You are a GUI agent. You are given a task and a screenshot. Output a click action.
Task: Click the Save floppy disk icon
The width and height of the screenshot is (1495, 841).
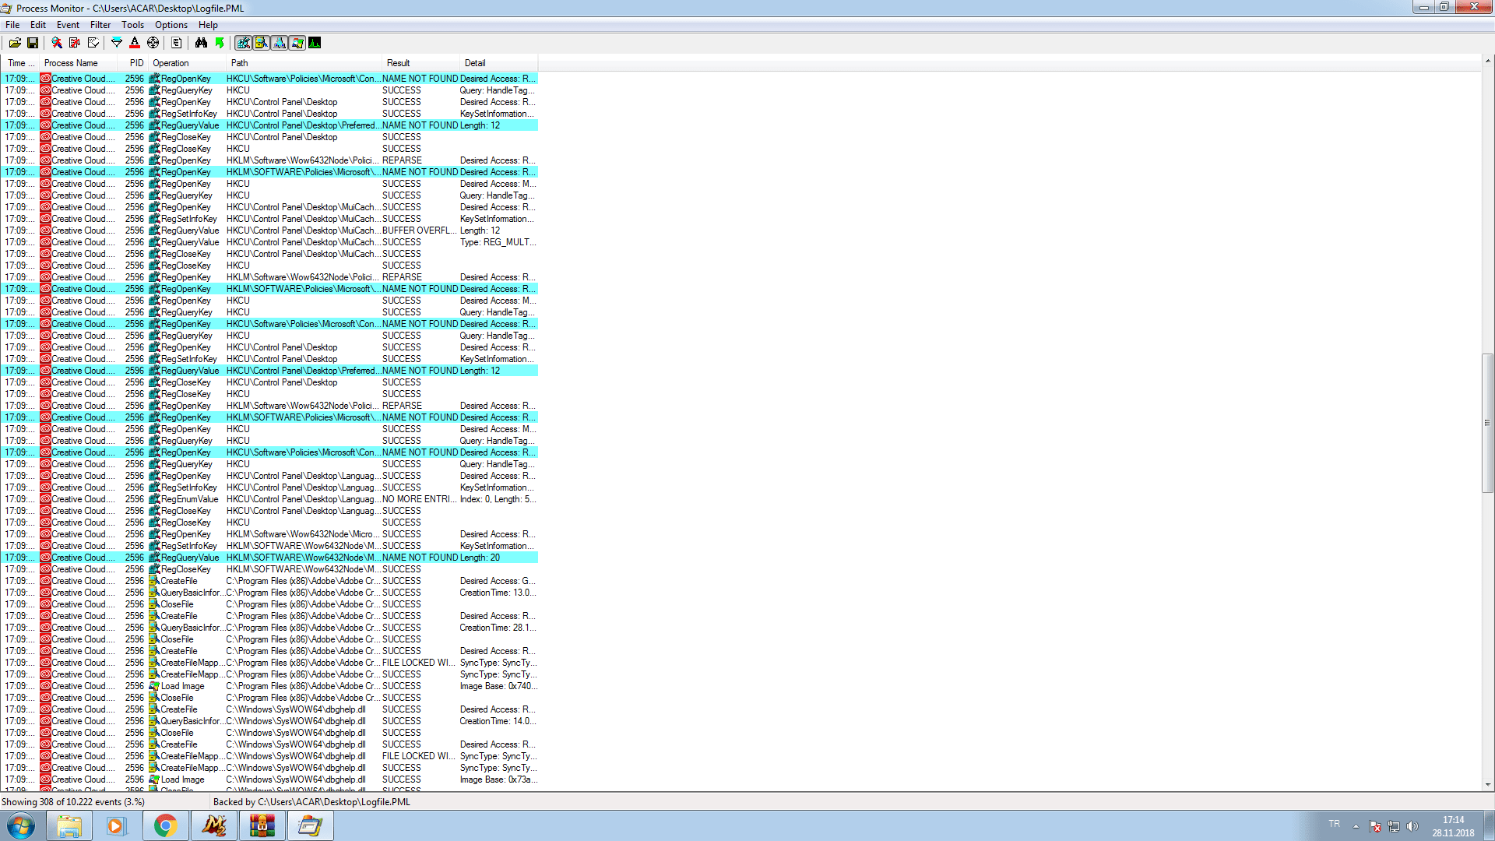coord(33,43)
